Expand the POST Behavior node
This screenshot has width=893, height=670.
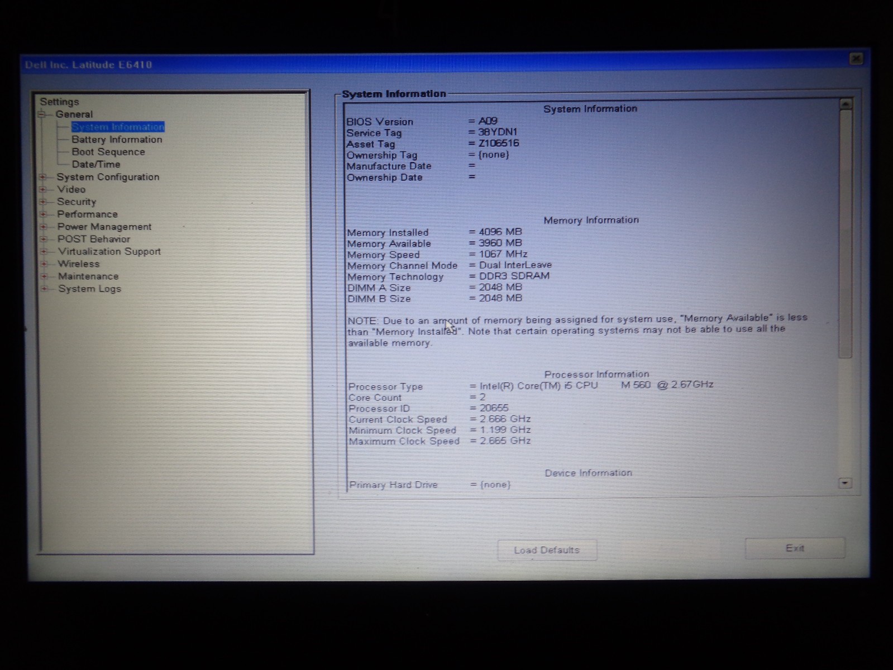44,239
